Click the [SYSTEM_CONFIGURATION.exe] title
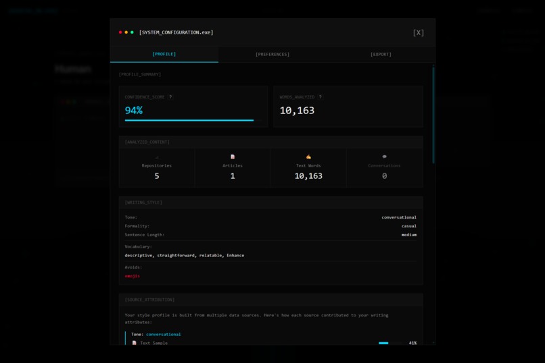Viewport: 545px width, 363px height. click(x=176, y=32)
